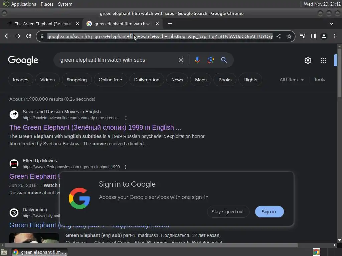Click the Effed Up Movies favicon

[x=14, y=163]
